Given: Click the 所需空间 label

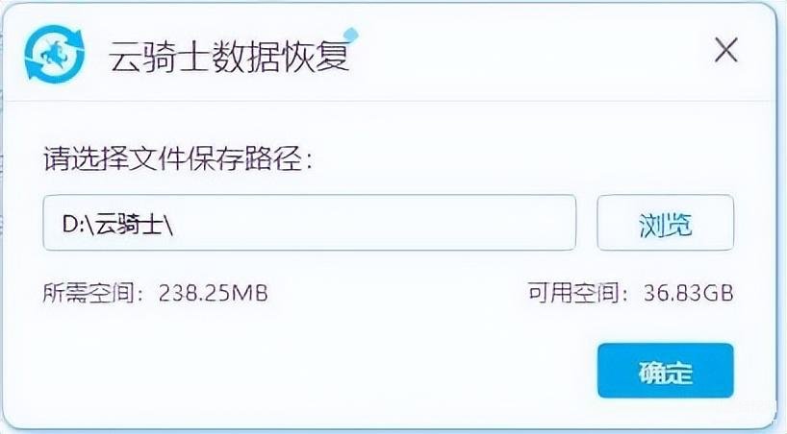Looking at the screenshot, I should (x=88, y=293).
